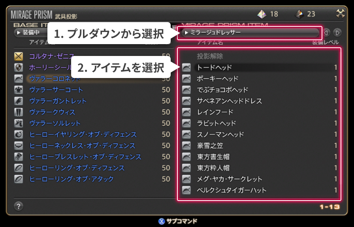Expand the 装備中 dropdown

[x=30, y=33]
